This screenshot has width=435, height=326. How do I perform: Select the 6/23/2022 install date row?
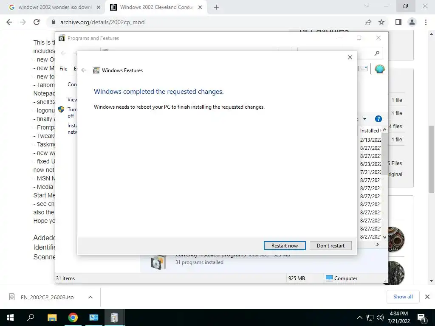click(370, 164)
